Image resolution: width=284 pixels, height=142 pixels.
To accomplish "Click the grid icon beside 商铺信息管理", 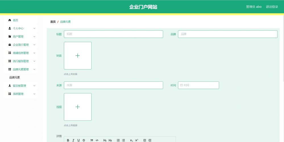I will click(10, 53).
